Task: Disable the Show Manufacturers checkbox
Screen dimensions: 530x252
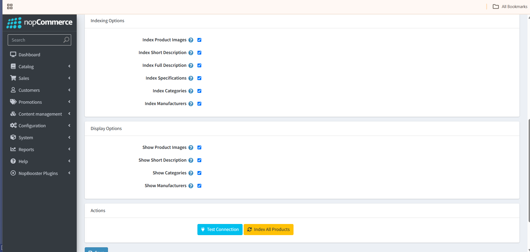Action: pyautogui.click(x=199, y=186)
